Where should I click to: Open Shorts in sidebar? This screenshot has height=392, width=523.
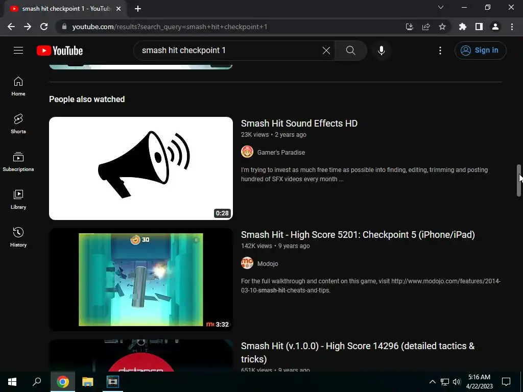(18, 124)
